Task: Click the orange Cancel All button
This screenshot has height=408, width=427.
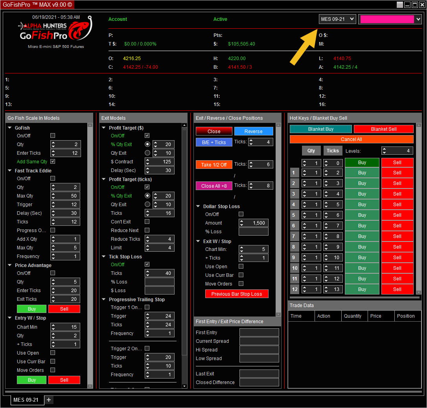Action: [x=352, y=139]
